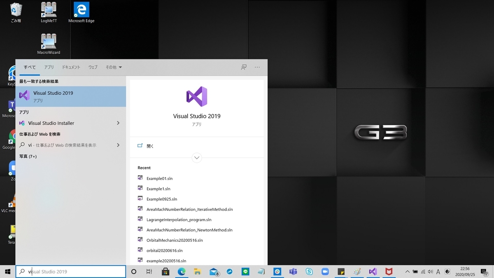Open Visual Studio 2019 best match result
494x278 pixels.
click(71, 96)
